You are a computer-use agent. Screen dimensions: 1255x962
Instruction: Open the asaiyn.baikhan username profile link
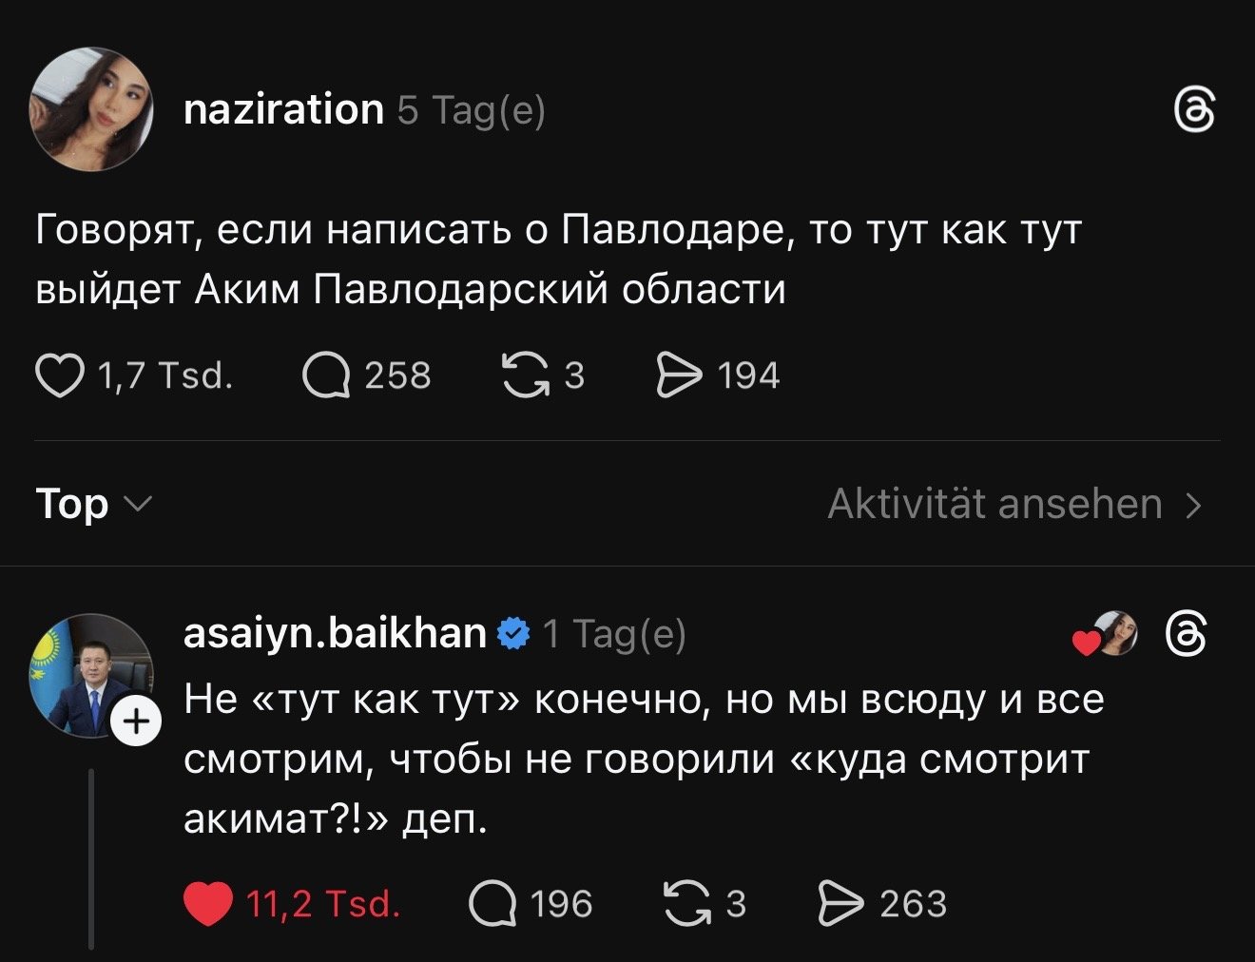click(334, 632)
